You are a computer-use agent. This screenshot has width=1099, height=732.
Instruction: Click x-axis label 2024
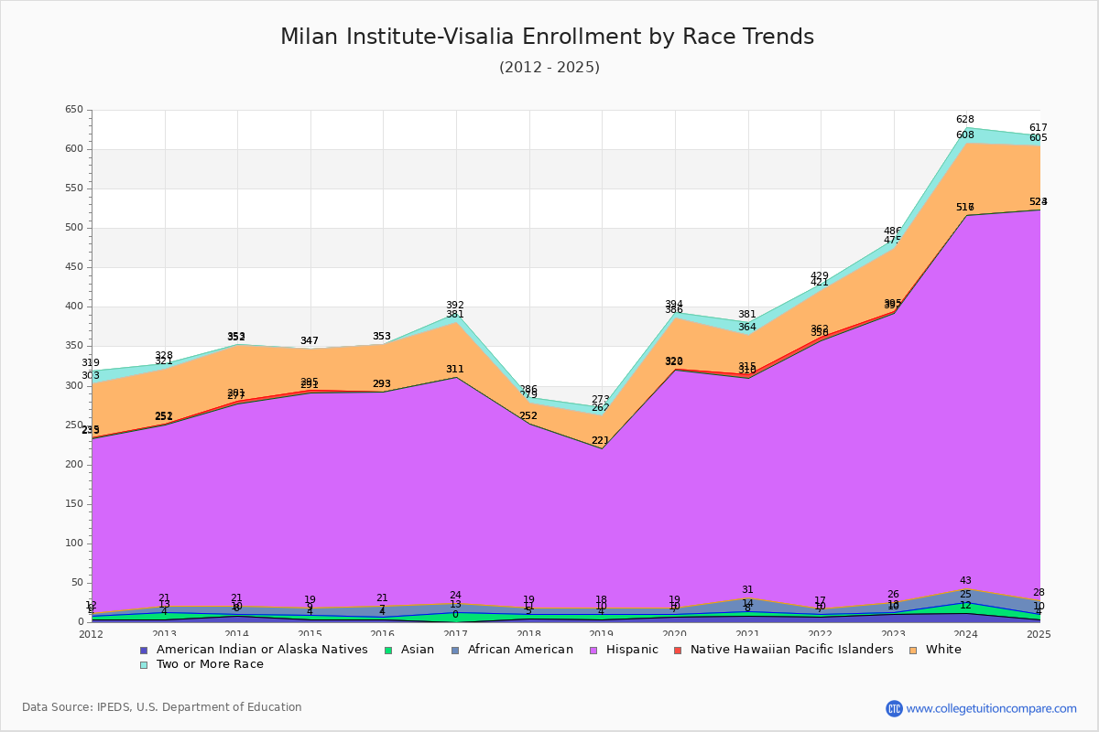pos(966,634)
